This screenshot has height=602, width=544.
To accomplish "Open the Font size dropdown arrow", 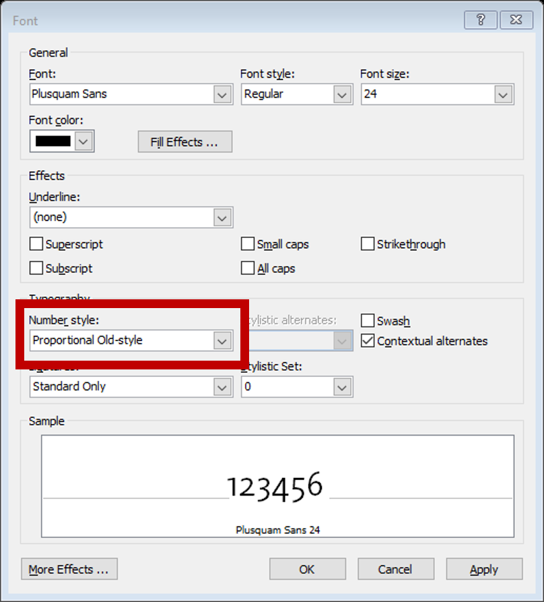I will (504, 94).
